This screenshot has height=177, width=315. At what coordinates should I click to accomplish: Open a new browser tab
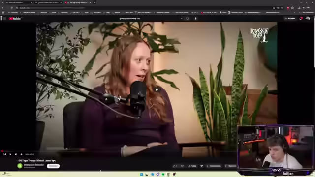[x=94, y=2]
